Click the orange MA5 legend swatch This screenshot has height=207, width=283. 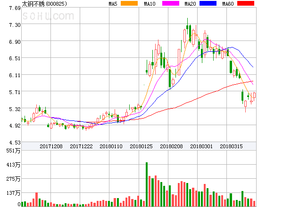(129, 3)
